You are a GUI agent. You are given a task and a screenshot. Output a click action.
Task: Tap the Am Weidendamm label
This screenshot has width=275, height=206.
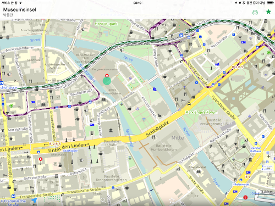[x=20, y=49]
